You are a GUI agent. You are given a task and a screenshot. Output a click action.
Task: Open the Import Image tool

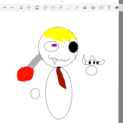click(x=85, y=7)
